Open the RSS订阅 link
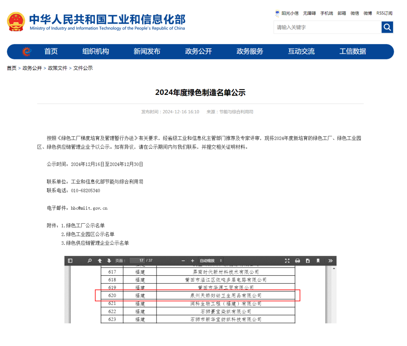This screenshot has width=407, height=346. (384, 13)
